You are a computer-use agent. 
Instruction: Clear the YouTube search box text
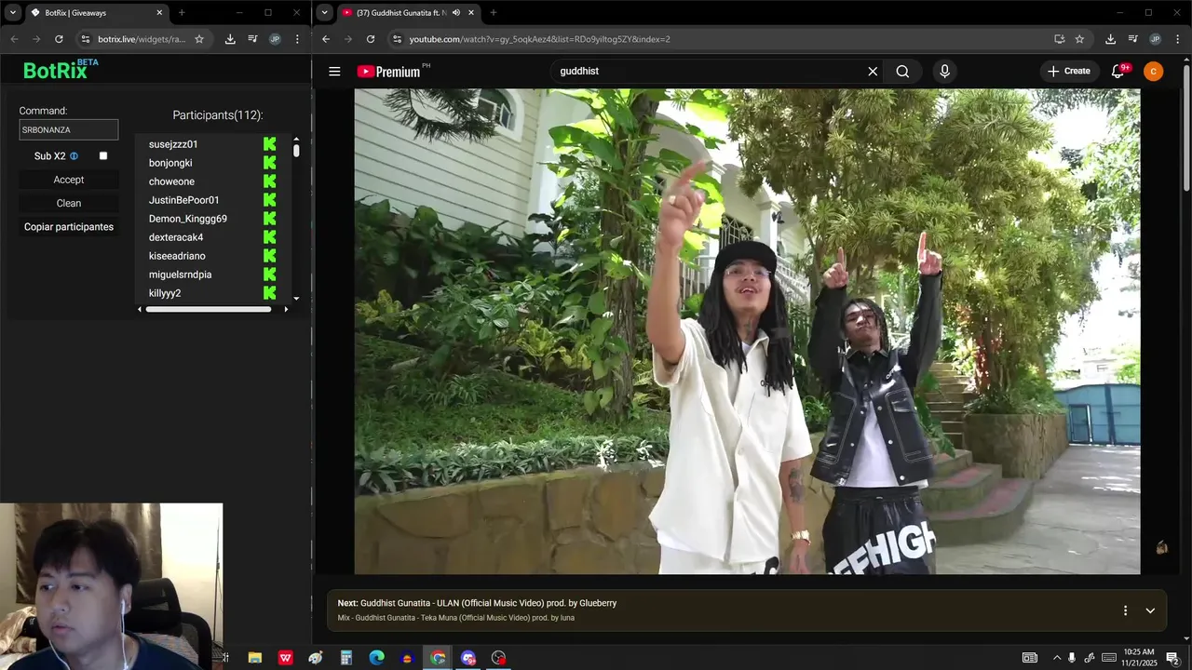tap(873, 72)
